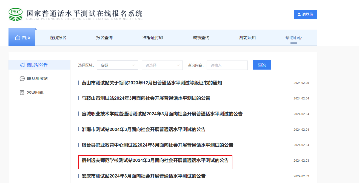
Task: Go to the 首页 tab
Action: click(22, 37)
